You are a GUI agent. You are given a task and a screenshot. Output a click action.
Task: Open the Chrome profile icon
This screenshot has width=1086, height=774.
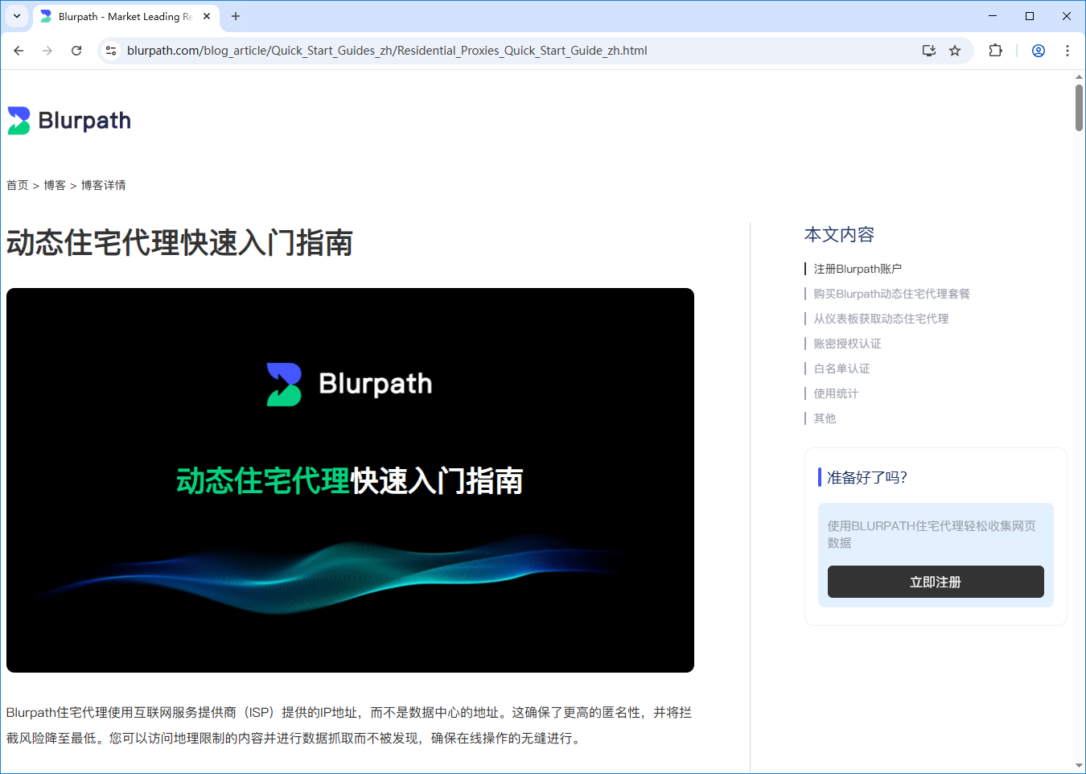[x=1039, y=51]
